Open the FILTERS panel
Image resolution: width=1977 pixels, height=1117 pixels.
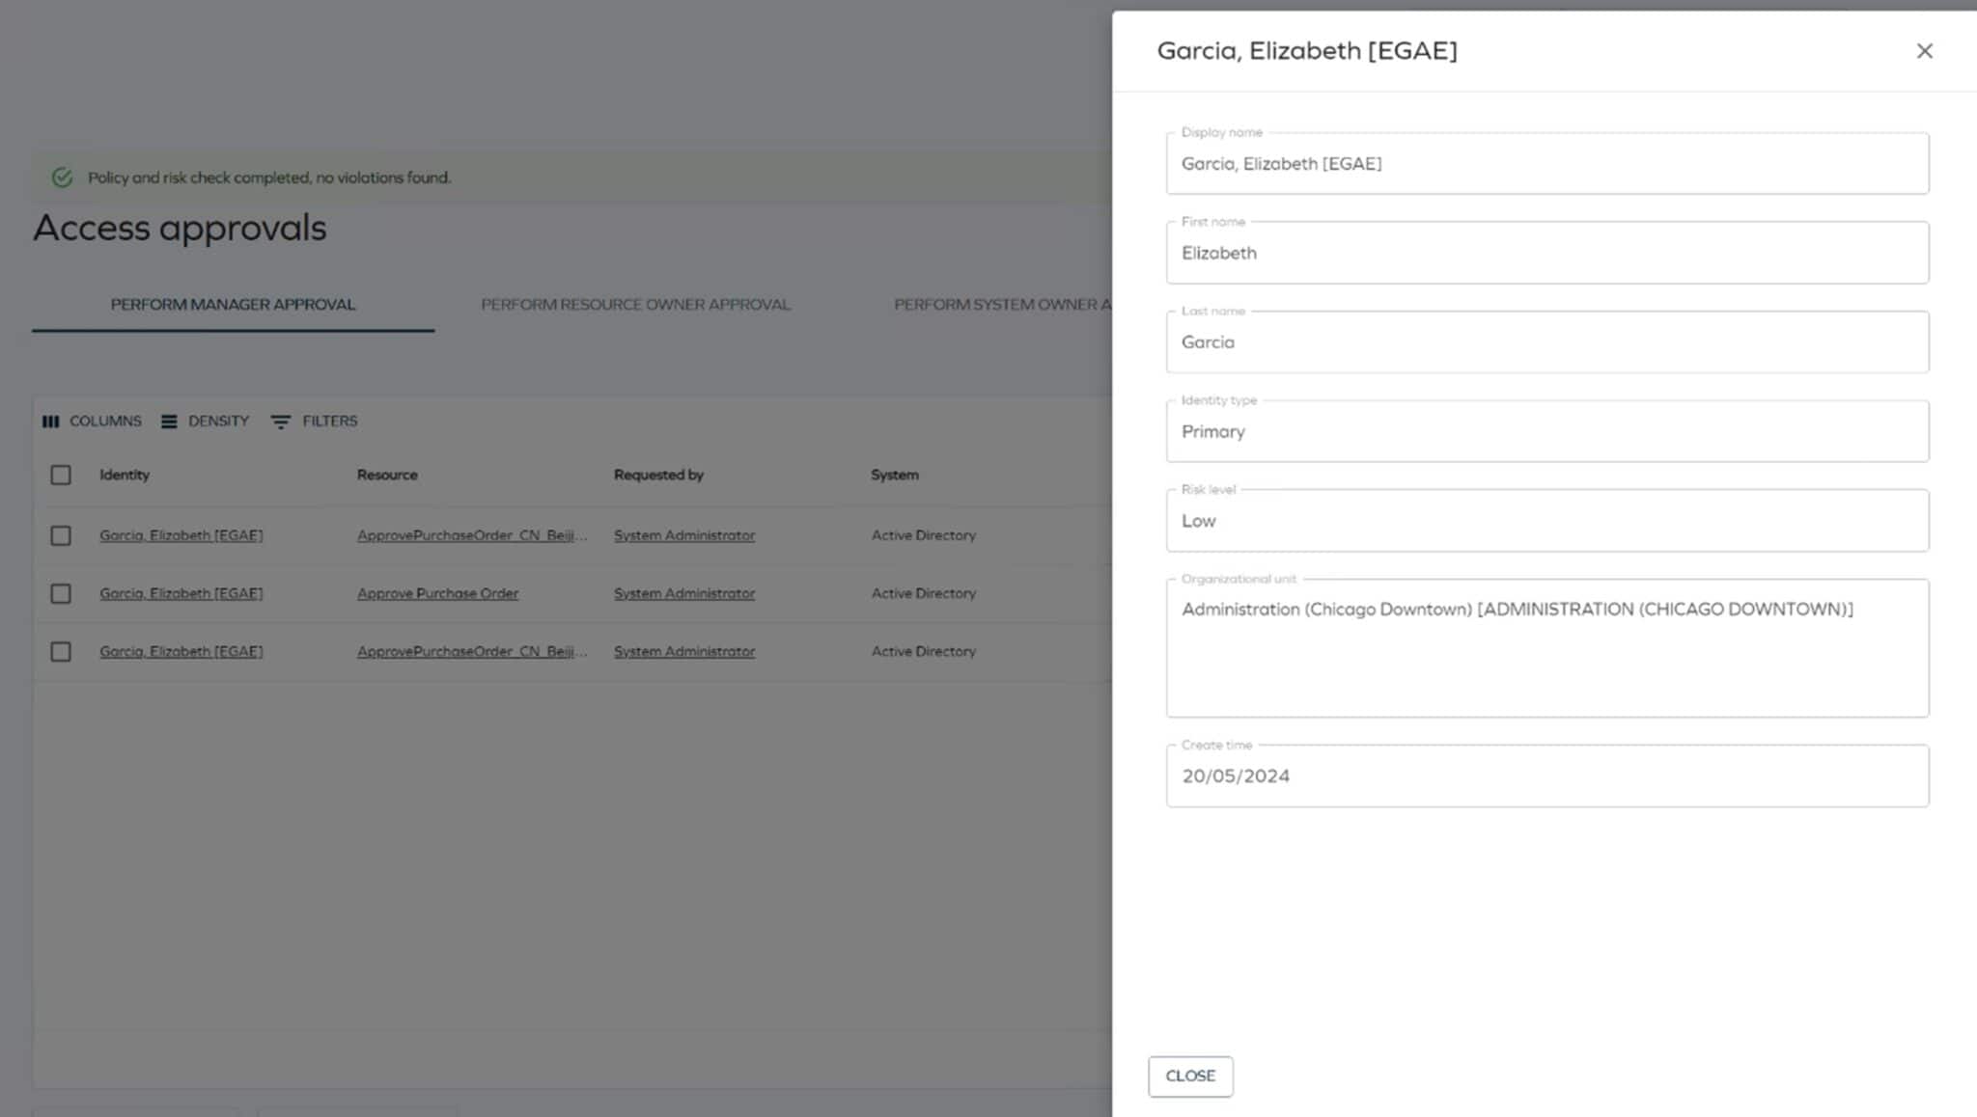(x=314, y=422)
